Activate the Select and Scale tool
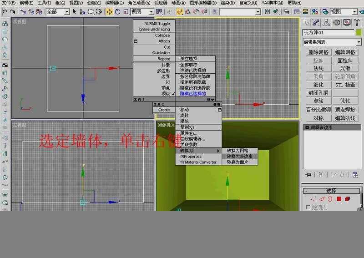Image resolution: width=364 pixels, height=258 pixels. [126, 11]
